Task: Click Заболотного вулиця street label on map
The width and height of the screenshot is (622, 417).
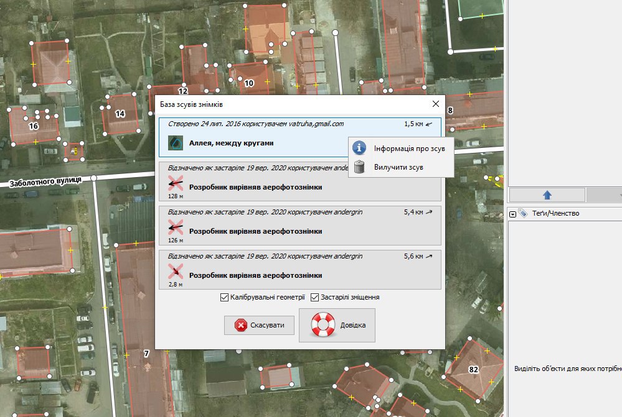Action: [x=45, y=181]
